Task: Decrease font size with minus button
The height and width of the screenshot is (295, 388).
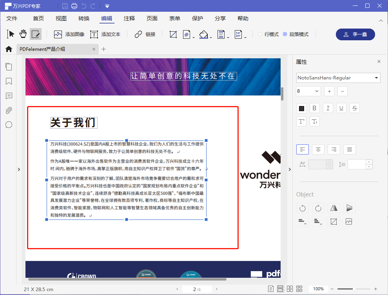Action: 343,92
